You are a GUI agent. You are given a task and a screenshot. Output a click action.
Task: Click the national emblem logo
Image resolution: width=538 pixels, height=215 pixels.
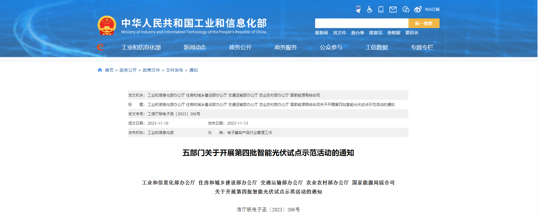tap(107, 25)
